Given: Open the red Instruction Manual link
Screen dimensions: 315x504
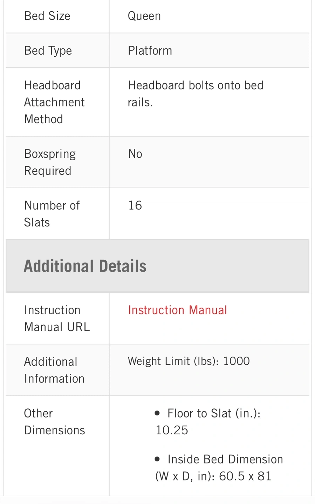Looking at the screenshot, I should [x=177, y=310].
